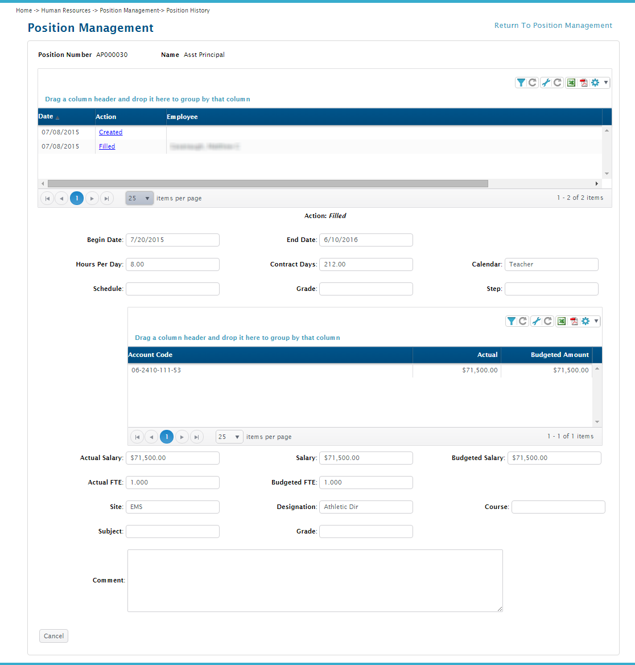635x665 pixels.
Task: Click Return To Position Management link
Action: tap(553, 26)
